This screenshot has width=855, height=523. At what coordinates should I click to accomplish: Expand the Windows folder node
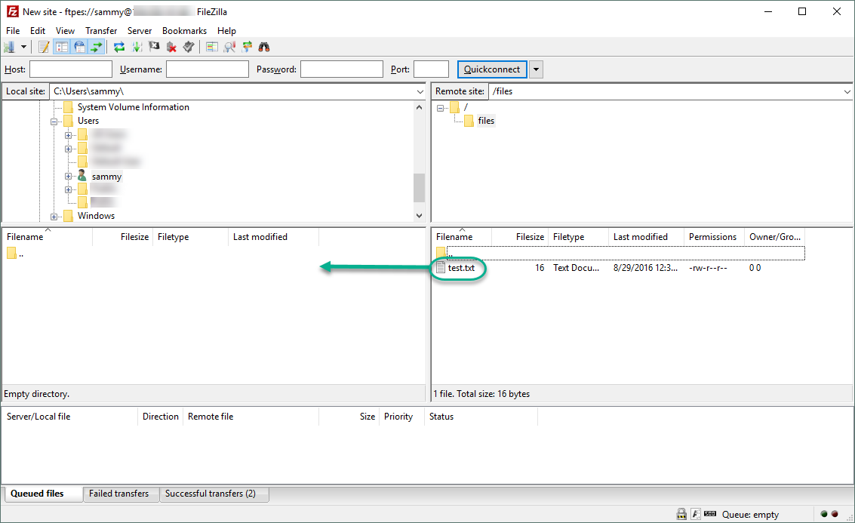tap(54, 217)
